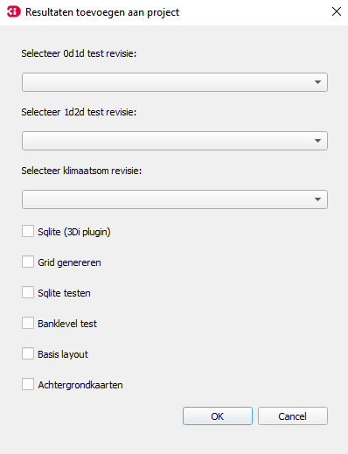
Task: Click the 'Selecteer klimaatsom revisie:' label
Action: click(81, 171)
